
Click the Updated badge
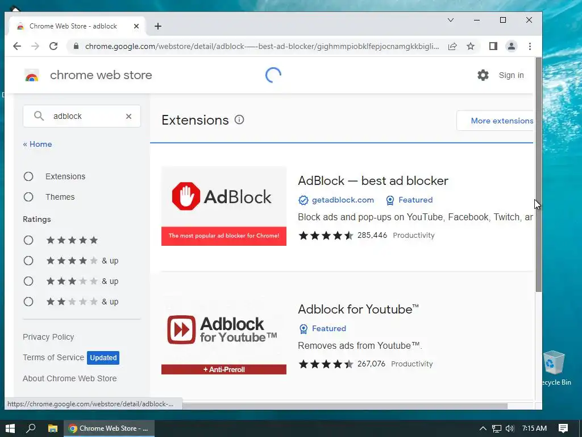coord(103,358)
